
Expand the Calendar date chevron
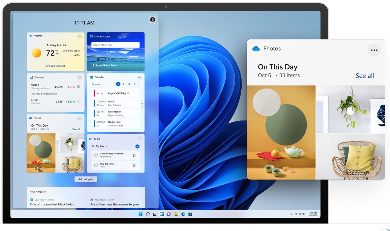(139, 84)
